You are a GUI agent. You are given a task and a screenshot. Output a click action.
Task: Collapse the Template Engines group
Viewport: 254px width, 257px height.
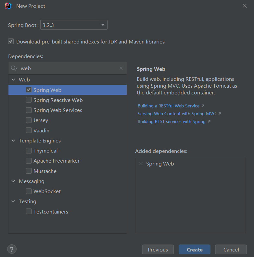coord(13,141)
